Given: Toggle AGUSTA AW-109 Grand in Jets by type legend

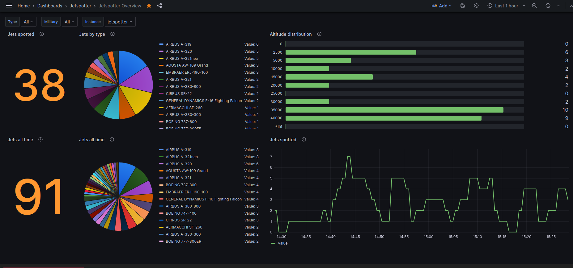Looking at the screenshot, I should point(187,65).
